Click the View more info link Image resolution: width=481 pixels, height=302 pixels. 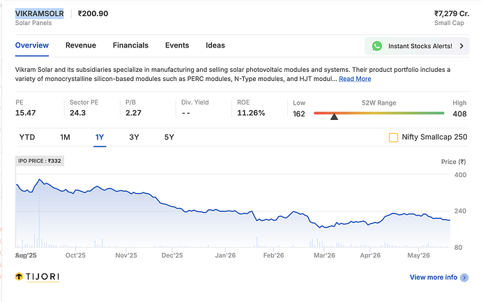click(x=434, y=278)
